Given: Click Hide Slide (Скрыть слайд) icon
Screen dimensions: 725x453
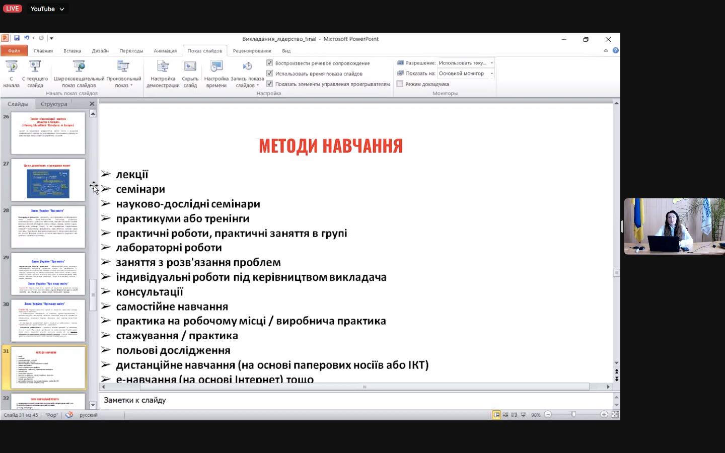Looking at the screenshot, I should pyautogui.click(x=190, y=66).
